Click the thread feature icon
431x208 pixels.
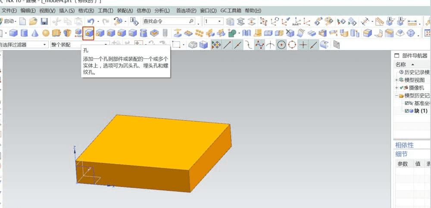(x=165, y=33)
